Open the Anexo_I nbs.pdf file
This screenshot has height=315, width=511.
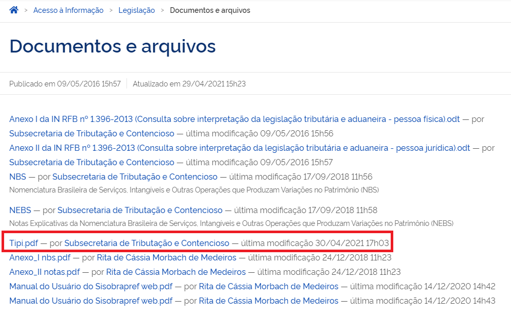40,257
